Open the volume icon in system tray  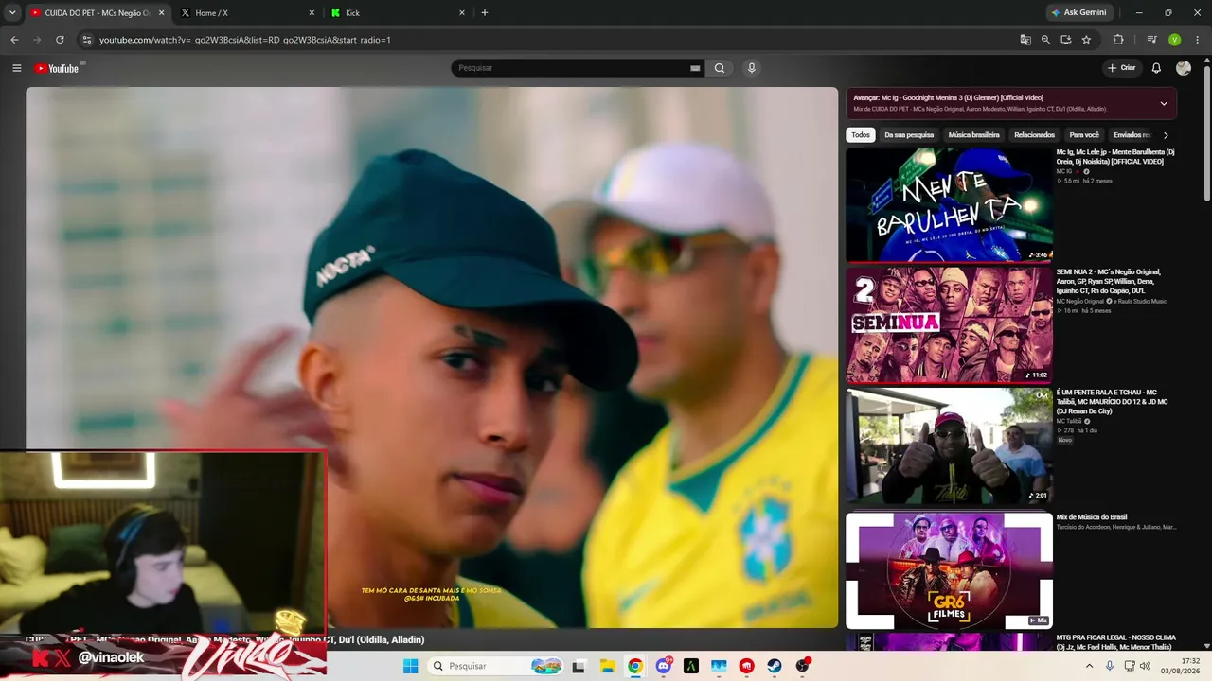pyautogui.click(x=1146, y=666)
